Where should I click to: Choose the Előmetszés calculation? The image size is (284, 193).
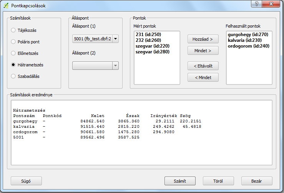pyautogui.click(x=14, y=53)
